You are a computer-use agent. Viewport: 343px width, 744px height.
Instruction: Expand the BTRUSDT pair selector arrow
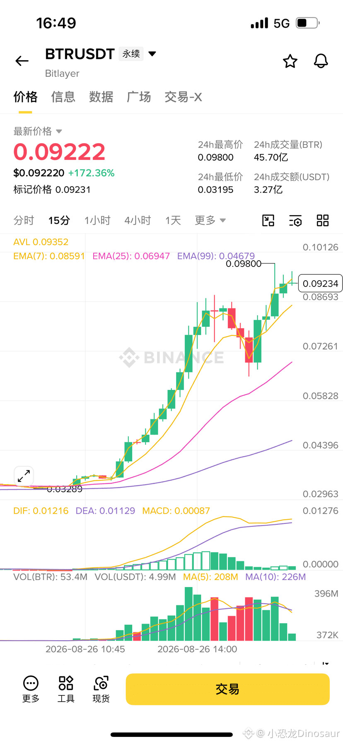[152, 54]
